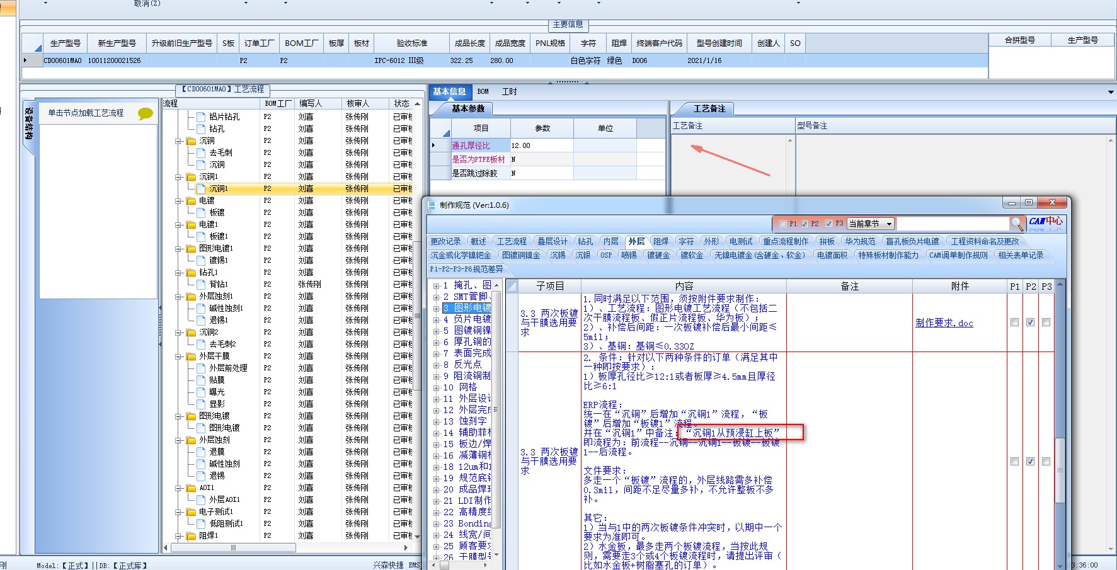This screenshot has width=1117, height=570.
Task: Click the document icon of 背钻1 row
Action: [x=201, y=284]
